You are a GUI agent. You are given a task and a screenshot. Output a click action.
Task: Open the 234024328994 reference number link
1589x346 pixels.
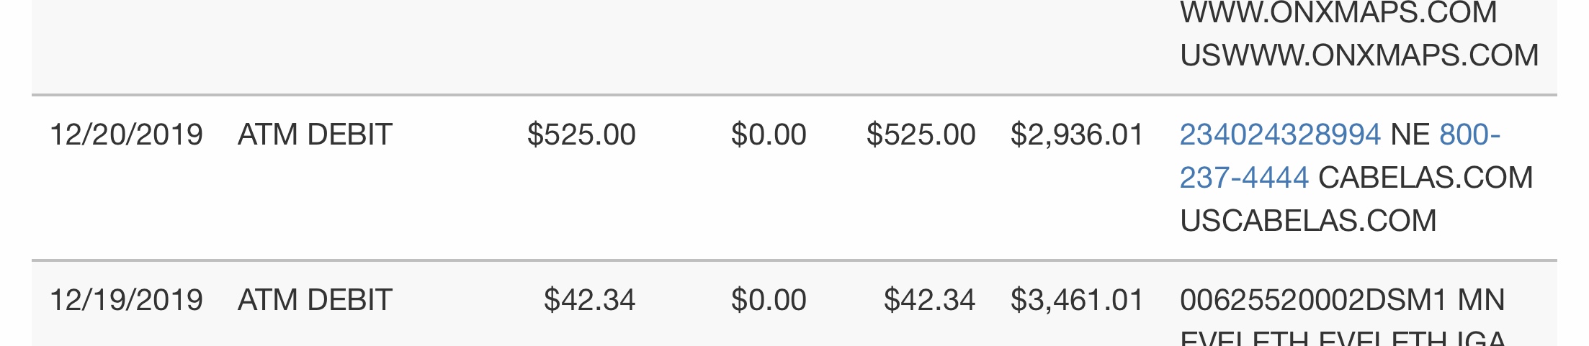tap(1280, 135)
